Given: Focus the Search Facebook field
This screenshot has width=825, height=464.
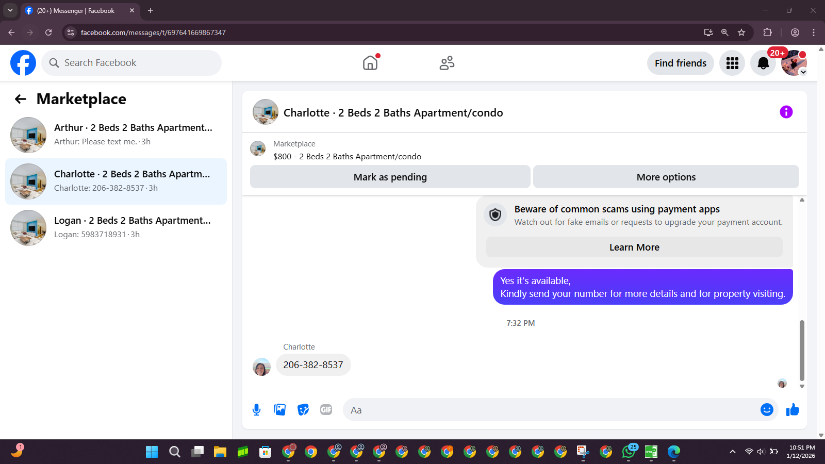Looking at the screenshot, I should coord(131,63).
